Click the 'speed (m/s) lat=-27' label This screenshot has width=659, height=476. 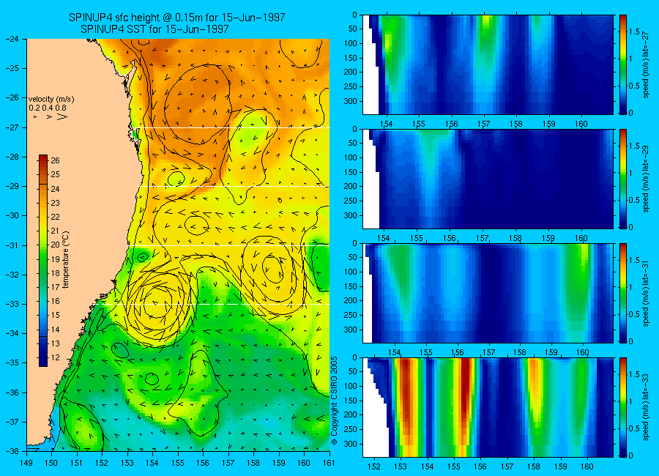646,64
